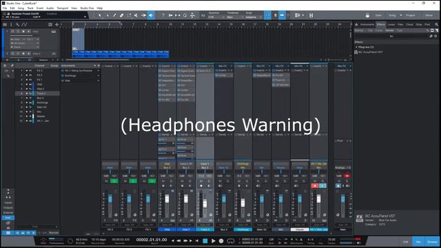Toggle the Loop transport button
Screen dimensions: 441x248
[231, 241]
